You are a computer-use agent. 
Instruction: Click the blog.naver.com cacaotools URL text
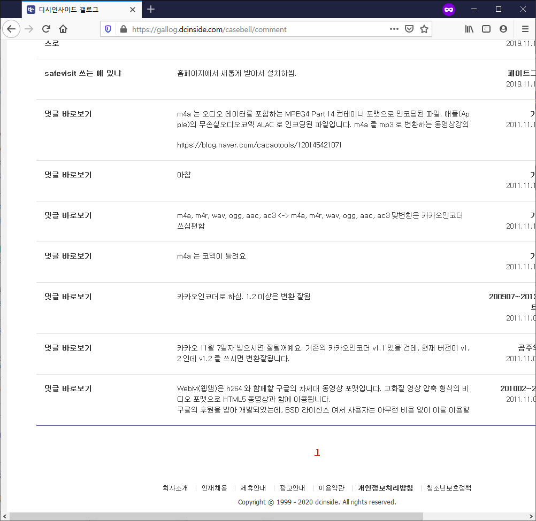click(259, 145)
